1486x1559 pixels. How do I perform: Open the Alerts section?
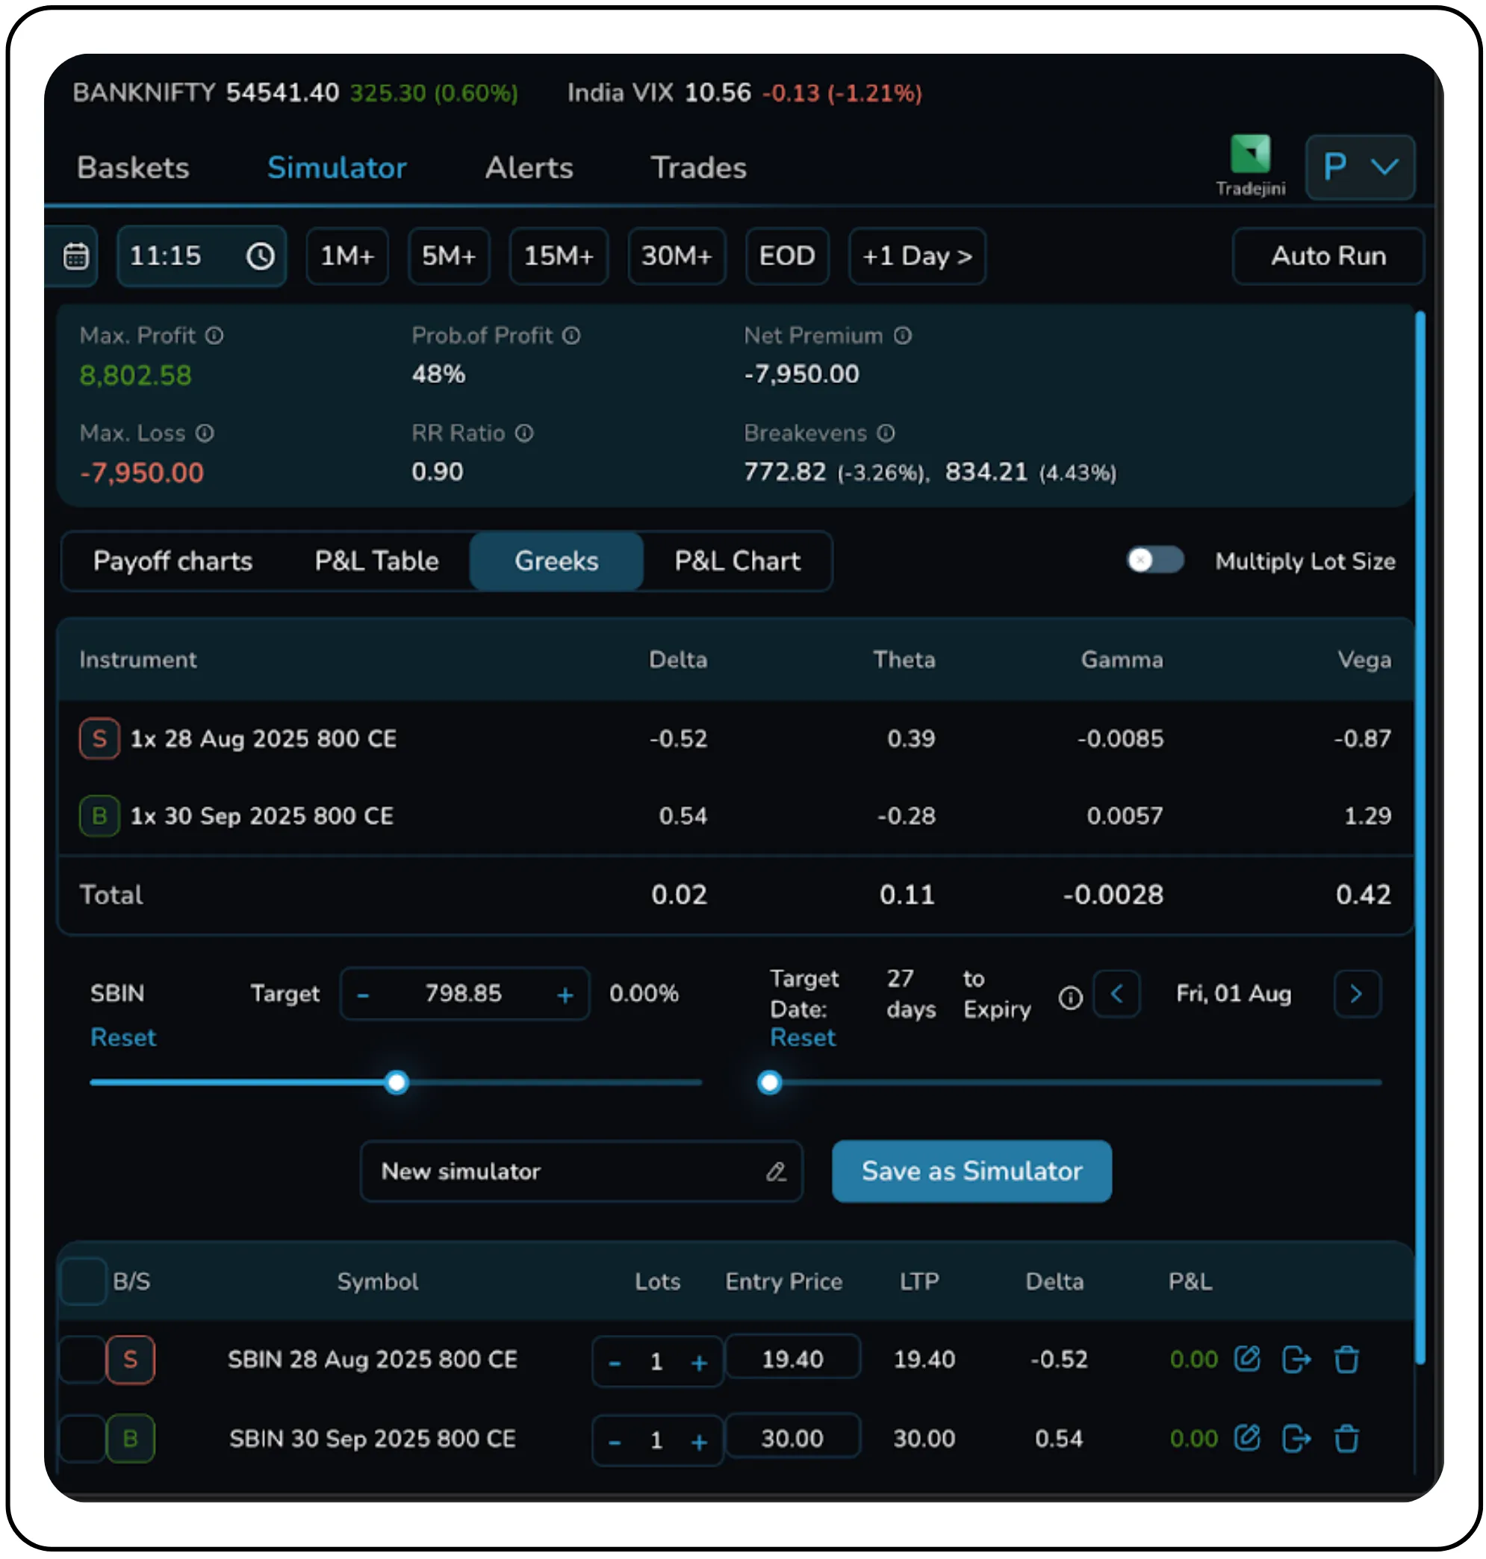coord(529,167)
